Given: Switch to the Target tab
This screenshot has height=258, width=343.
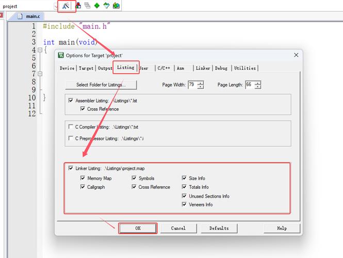Looking at the screenshot, I should click(x=86, y=68).
